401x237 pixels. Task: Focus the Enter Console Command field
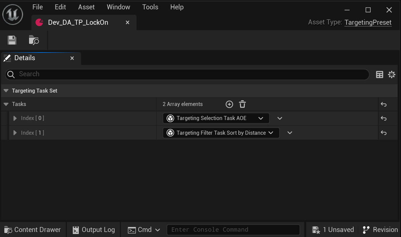[x=233, y=230]
